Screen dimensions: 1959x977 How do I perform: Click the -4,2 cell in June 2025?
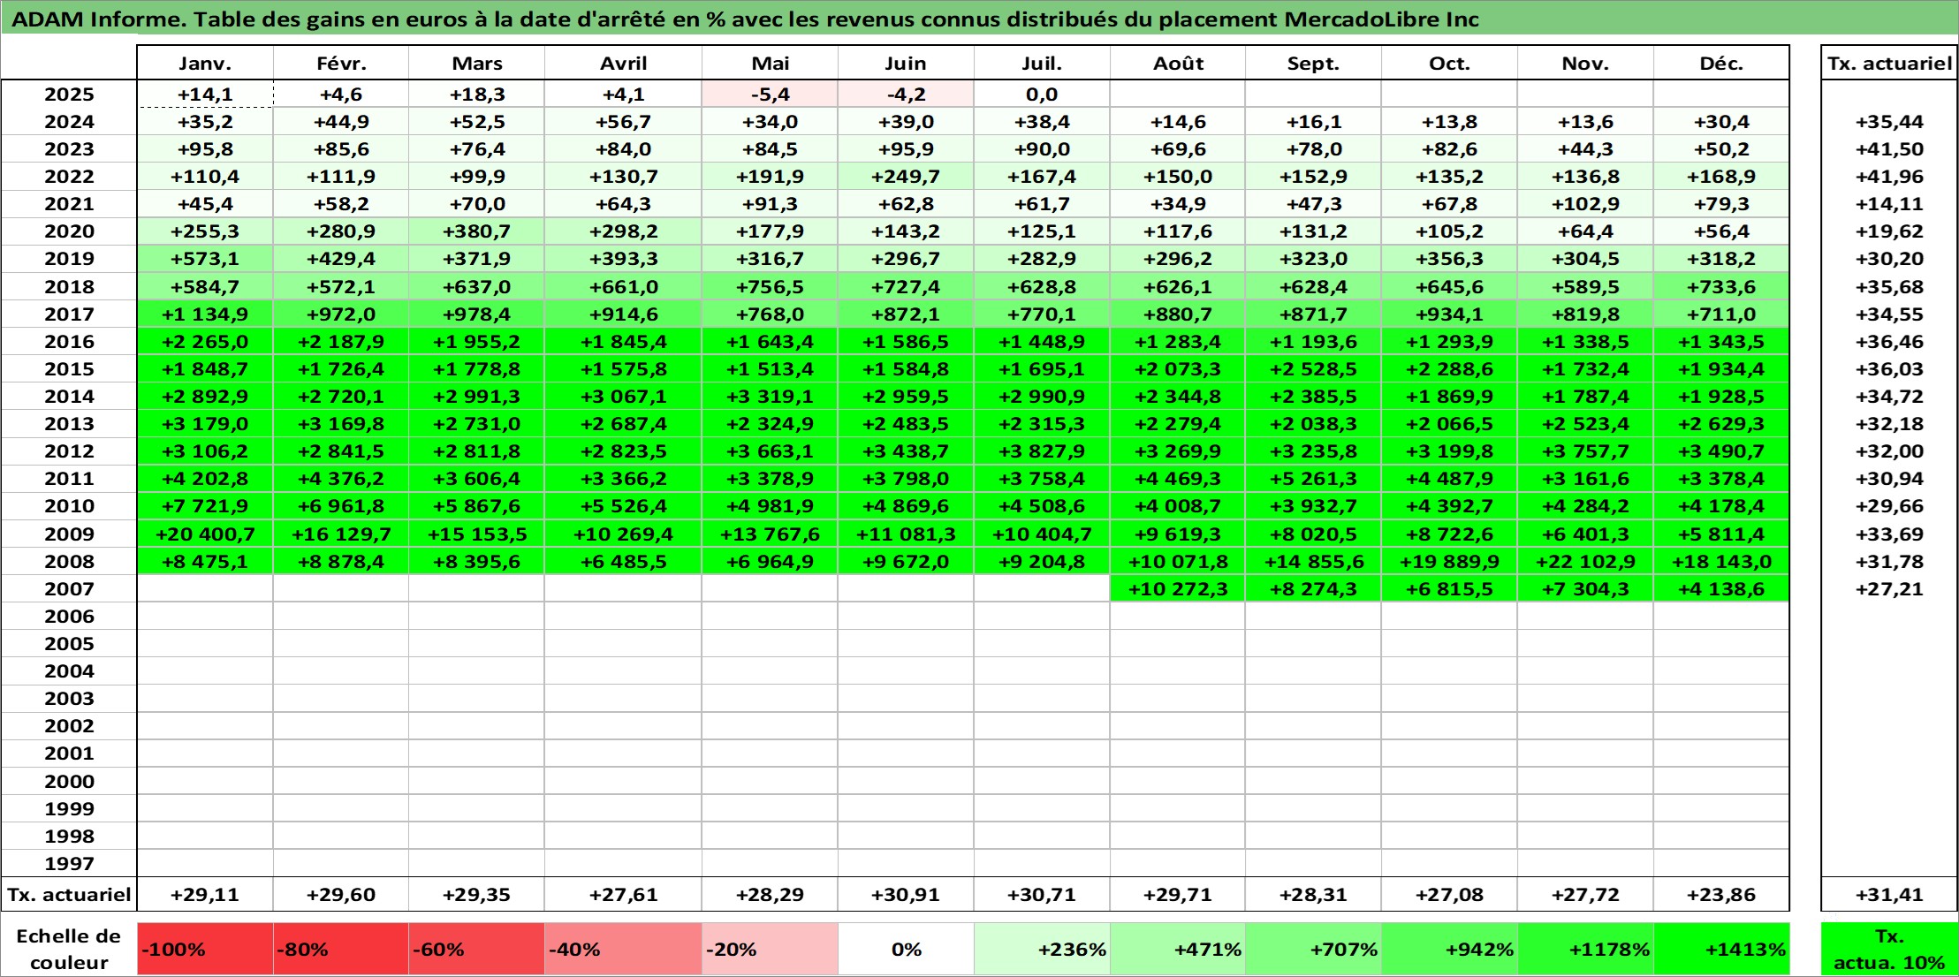tap(906, 95)
